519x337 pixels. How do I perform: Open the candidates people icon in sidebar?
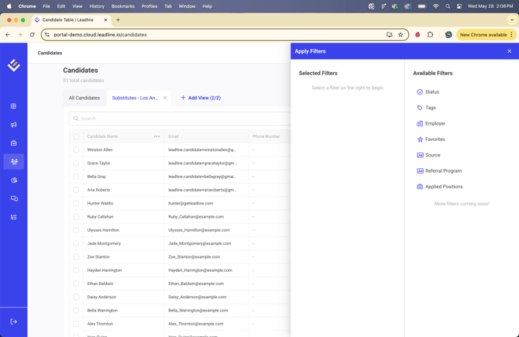tap(14, 162)
